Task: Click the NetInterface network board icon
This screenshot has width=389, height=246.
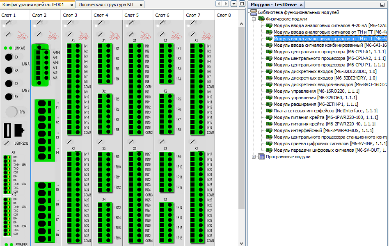Action: pyautogui.click(x=269, y=111)
